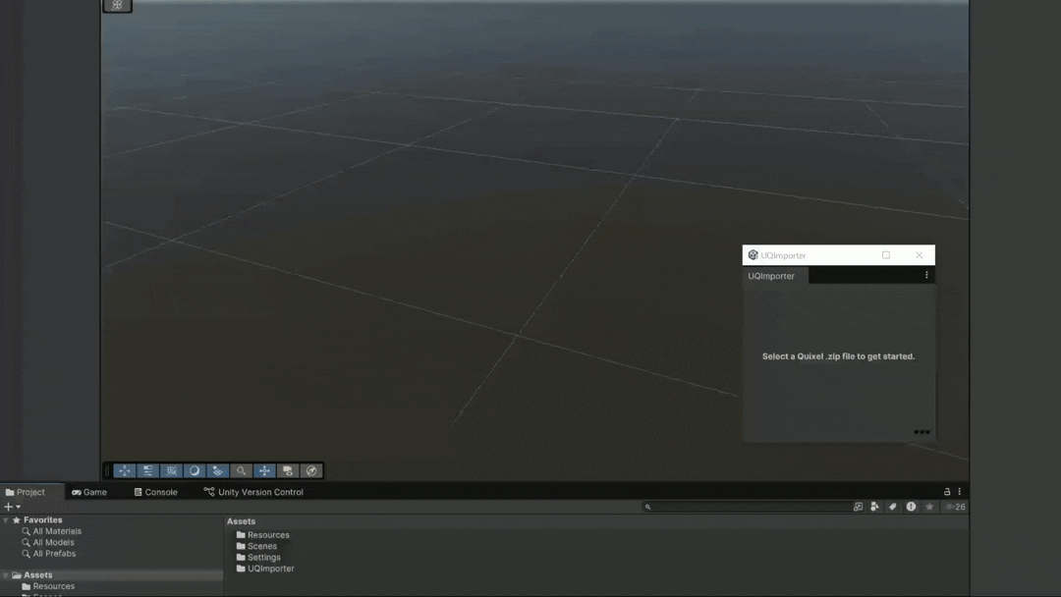Close the UQImporter floating window

point(919,255)
